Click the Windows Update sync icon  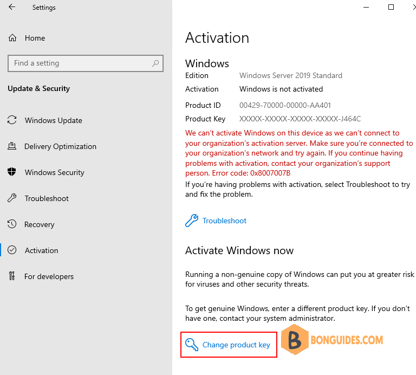(x=12, y=120)
